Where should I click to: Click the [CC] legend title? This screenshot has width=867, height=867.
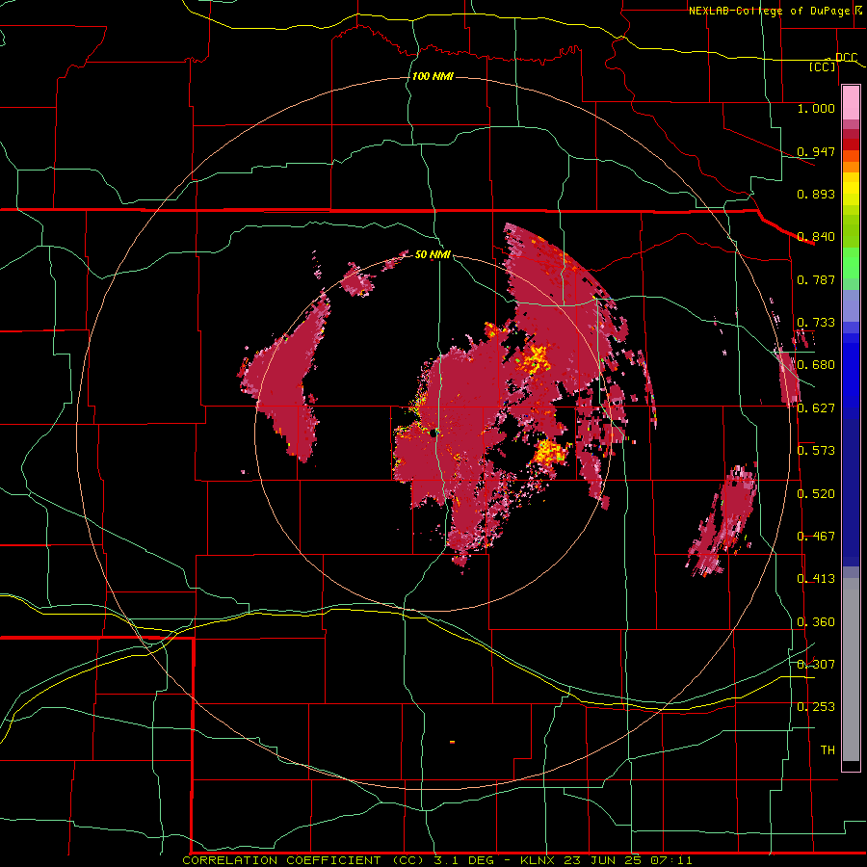[x=823, y=66]
